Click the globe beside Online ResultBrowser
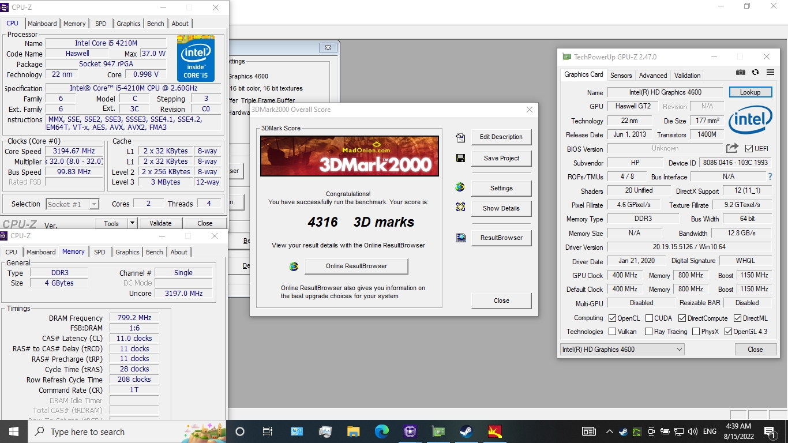 coord(294,266)
